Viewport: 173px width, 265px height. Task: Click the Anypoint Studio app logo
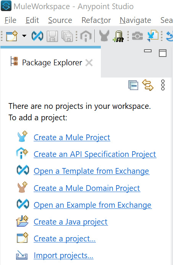click(6, 6)
